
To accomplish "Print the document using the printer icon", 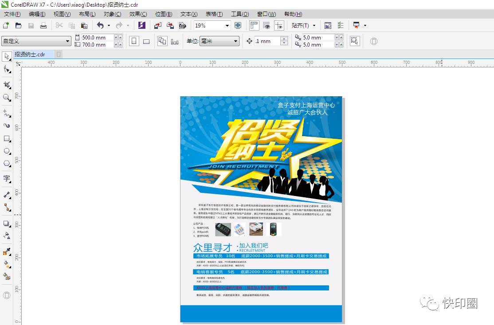I will click(x=43, y=26).
